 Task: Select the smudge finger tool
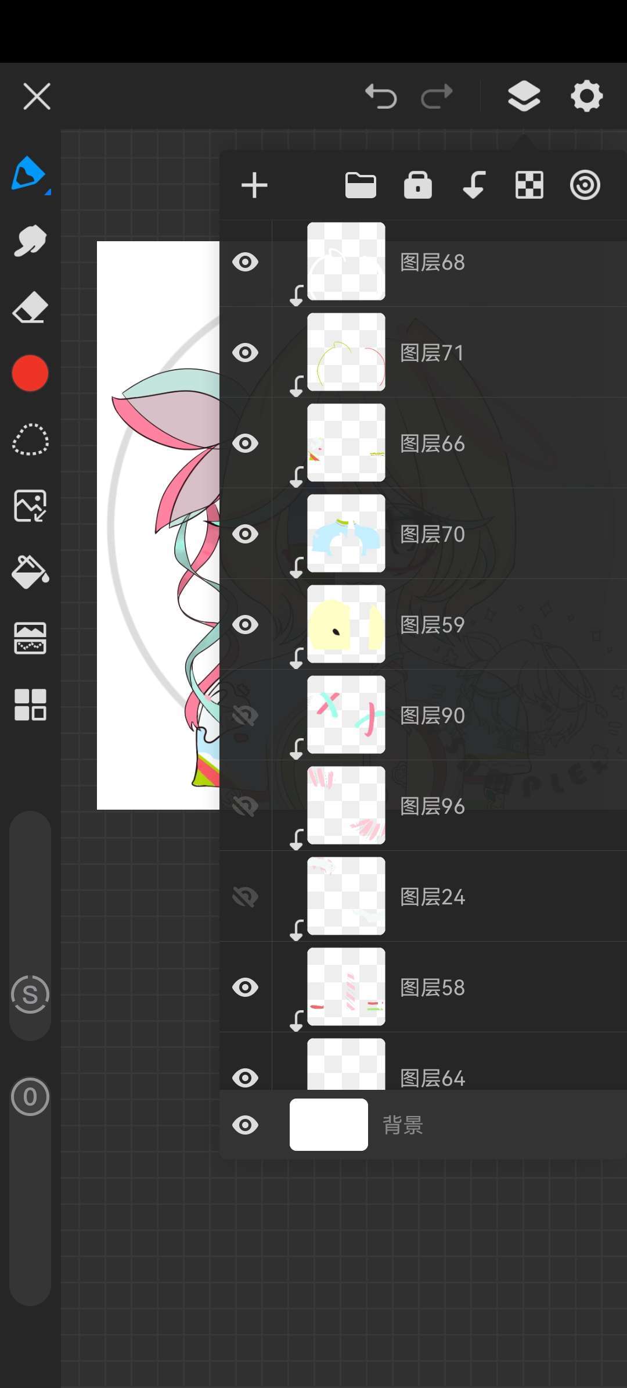(x=30, y=240)
